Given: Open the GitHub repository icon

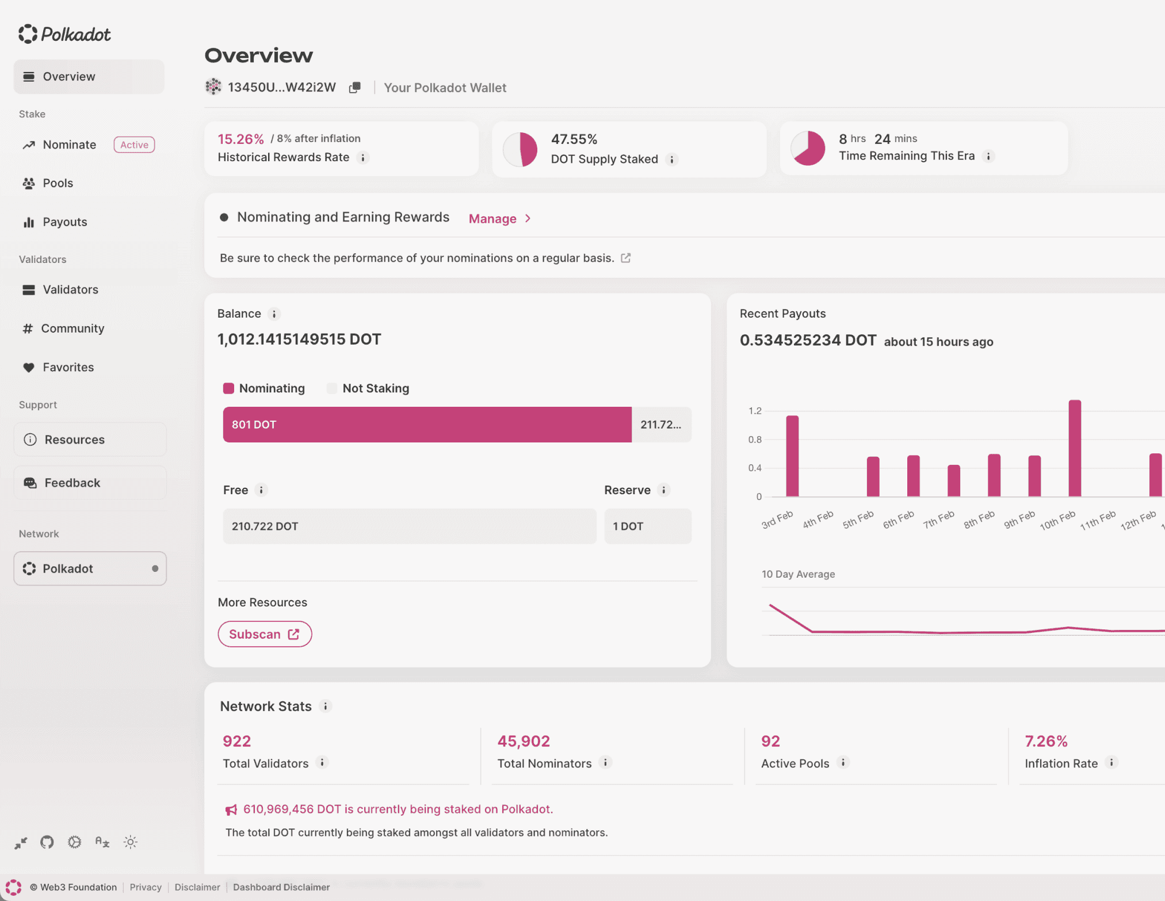Looking at the screenshot, I should [47, 842].
